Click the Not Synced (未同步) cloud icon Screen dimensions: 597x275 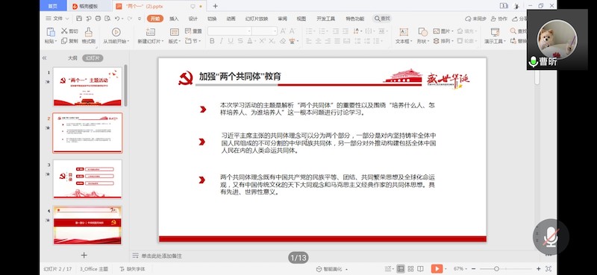pyautogui.click(x=469, y=19)
